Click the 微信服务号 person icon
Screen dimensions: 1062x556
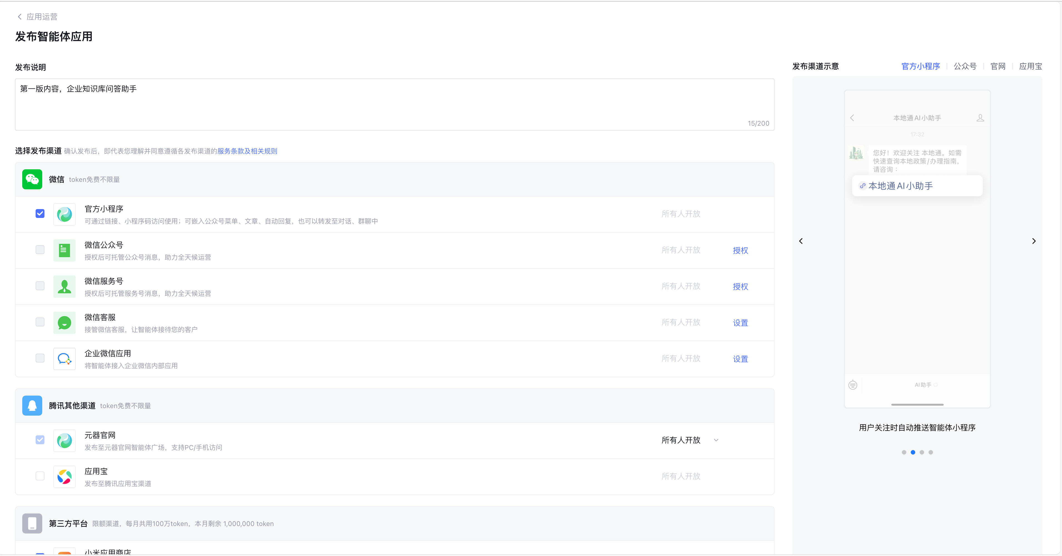click(64, 286)
